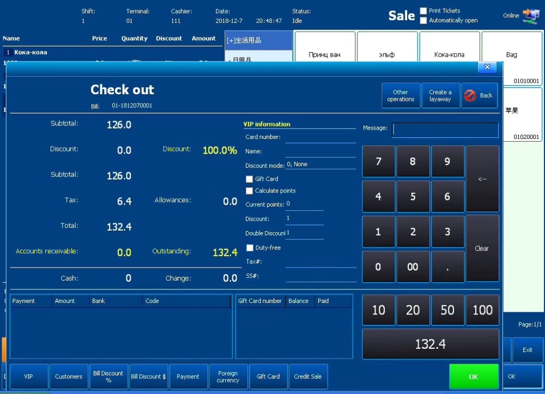The width and height of the screenshot is (545, 394).
Task: Close the Check out dialog
Action: tap(487, 67)
